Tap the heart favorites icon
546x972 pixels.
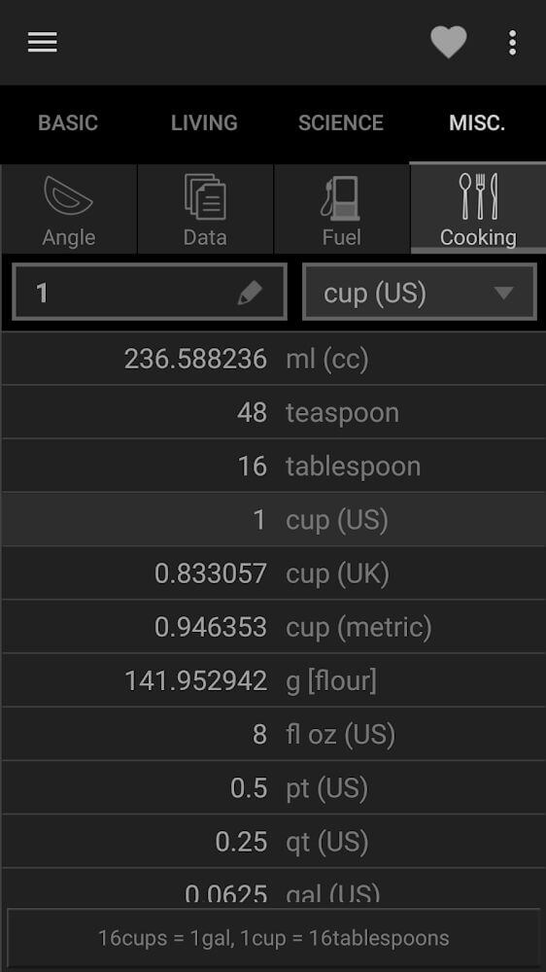tap(449, 42)
